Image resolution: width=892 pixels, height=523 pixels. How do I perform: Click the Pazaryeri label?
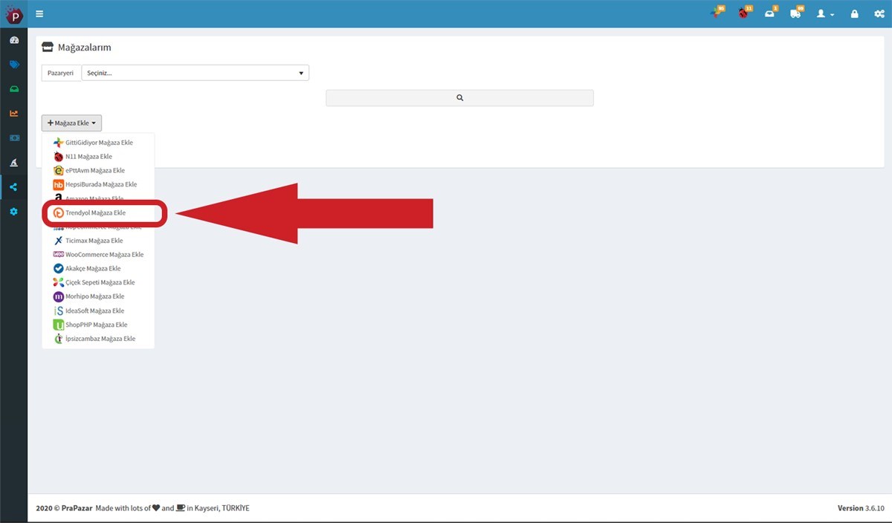tap(61, 73)
